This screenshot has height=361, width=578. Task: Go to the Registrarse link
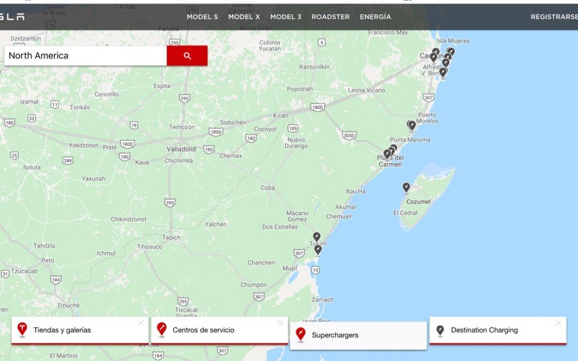tap(554, 17)
